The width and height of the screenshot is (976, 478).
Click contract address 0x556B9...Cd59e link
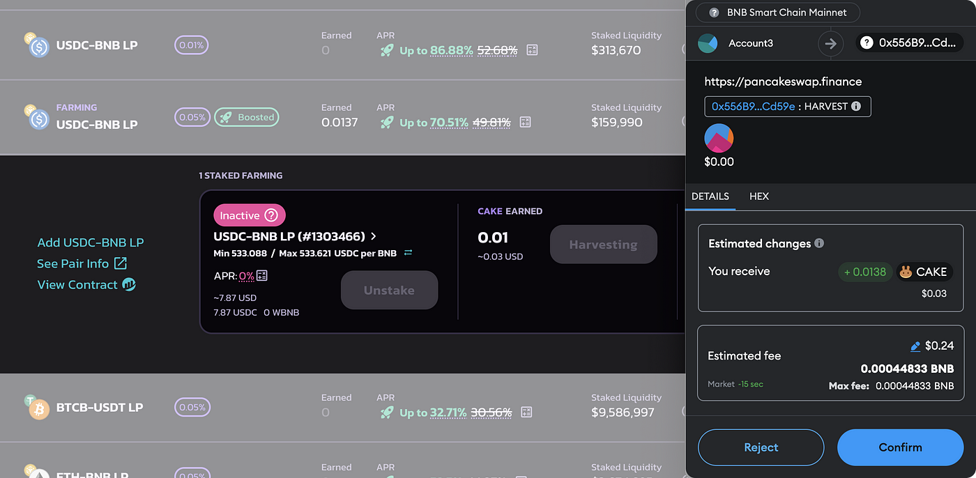(x=753, y=107)
